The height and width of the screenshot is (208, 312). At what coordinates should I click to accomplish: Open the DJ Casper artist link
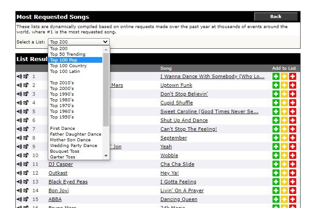(x=61, y=164)
